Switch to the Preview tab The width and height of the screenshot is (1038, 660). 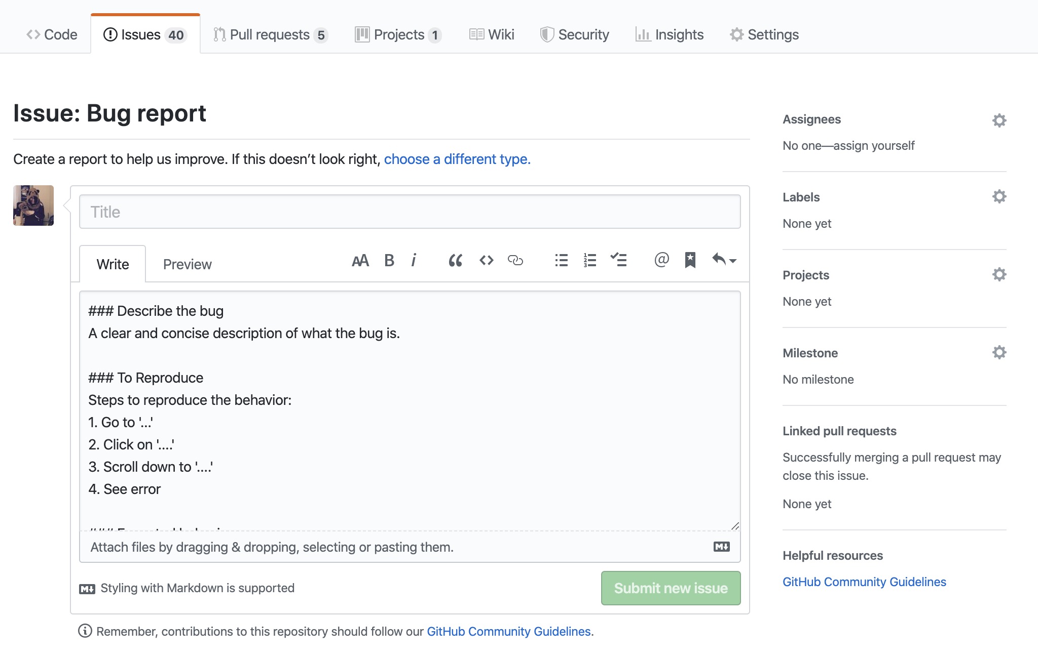pyautogui.click(x=186, y=264)
